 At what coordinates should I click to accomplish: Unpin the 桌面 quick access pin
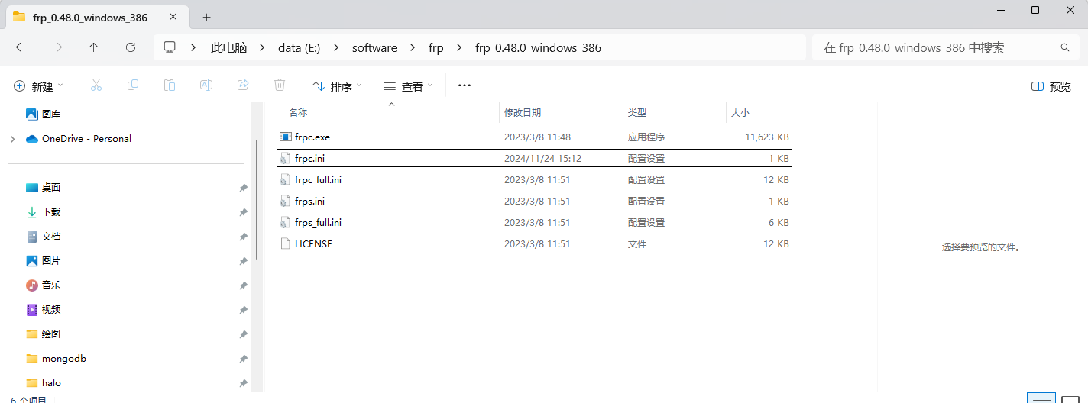[x=243, y=188]
